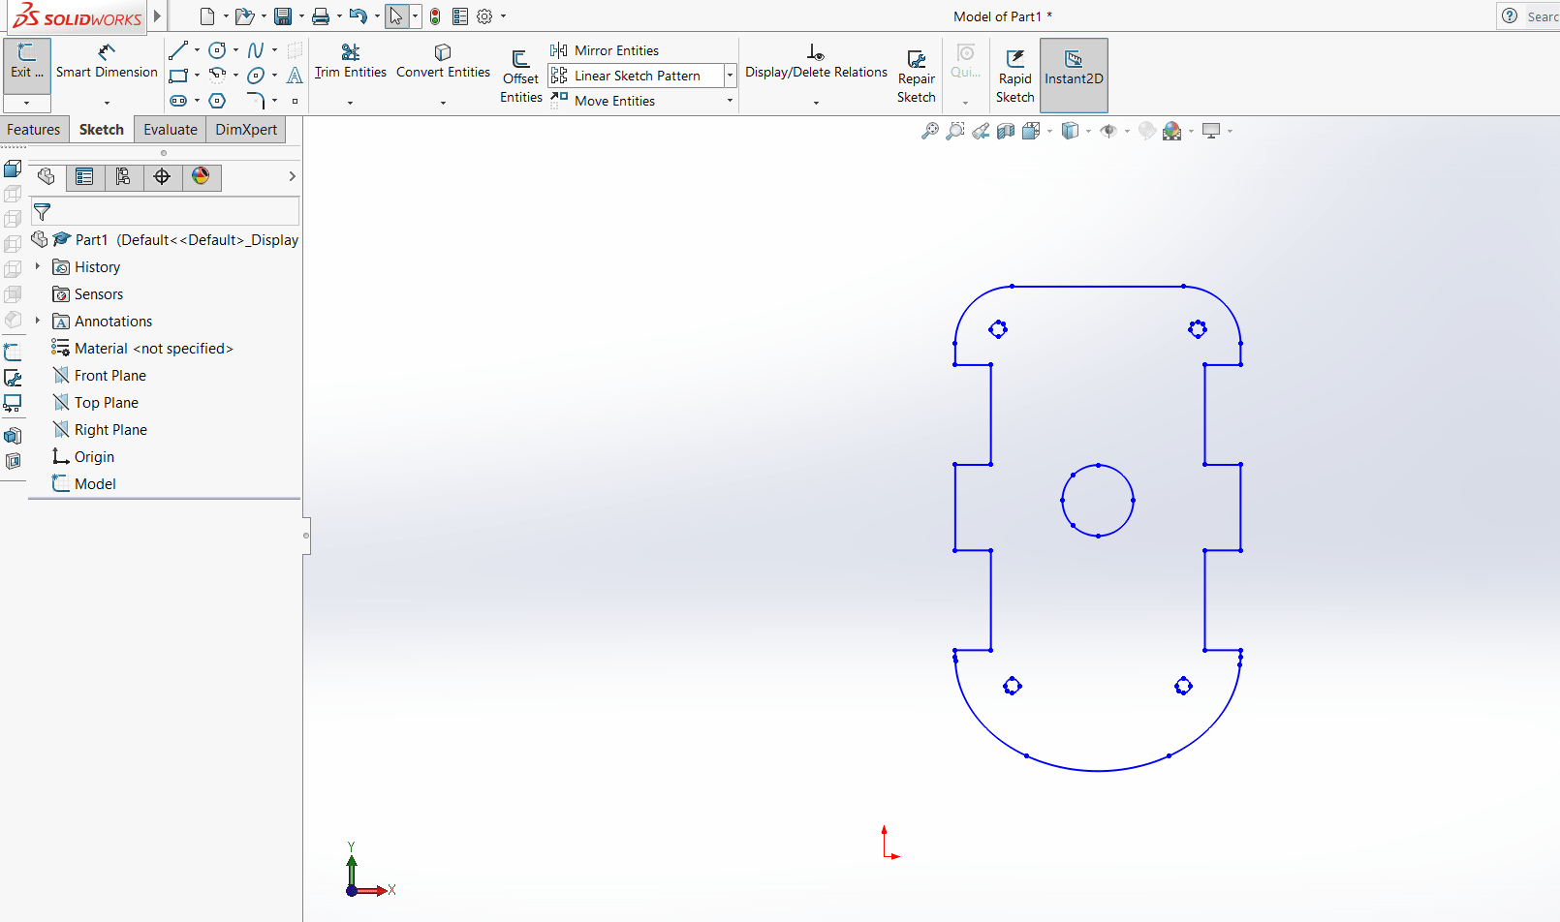Switch to the Sketch tab
The image size is (1560, 922).
pyautogui.click(x=102, y=130)
